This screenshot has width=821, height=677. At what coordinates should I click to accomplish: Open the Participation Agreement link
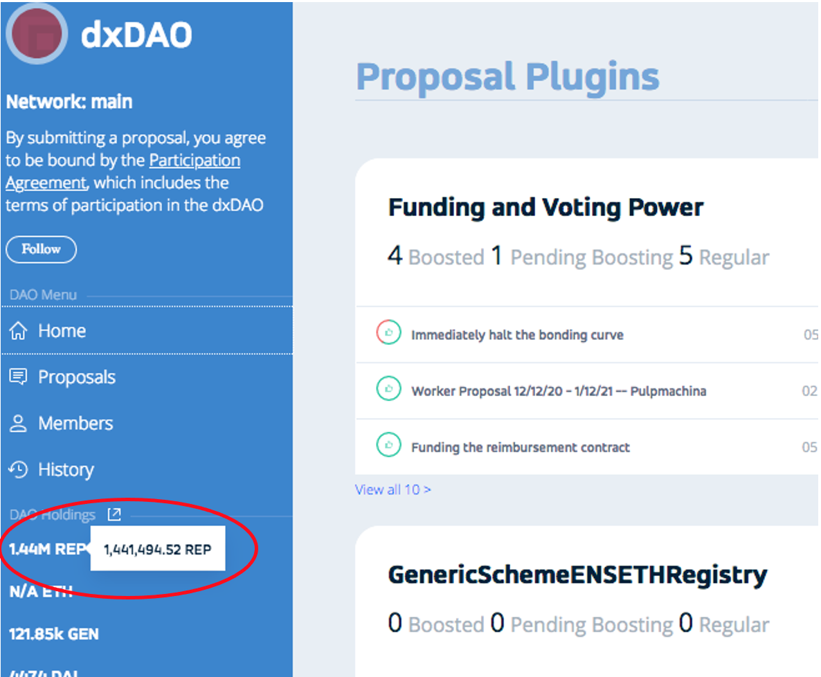pyautogui.click(x=195, y=161)
